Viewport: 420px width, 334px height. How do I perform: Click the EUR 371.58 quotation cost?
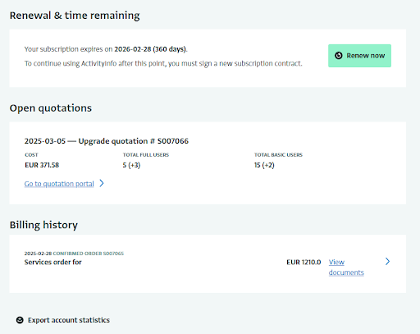(42, 165)
